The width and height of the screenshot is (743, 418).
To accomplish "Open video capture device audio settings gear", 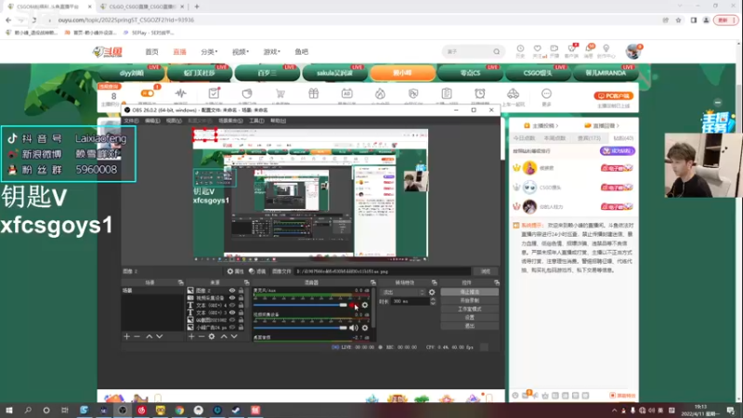I will point(365,328).
